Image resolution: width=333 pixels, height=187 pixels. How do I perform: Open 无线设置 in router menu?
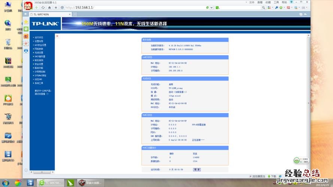pos(39,53)
